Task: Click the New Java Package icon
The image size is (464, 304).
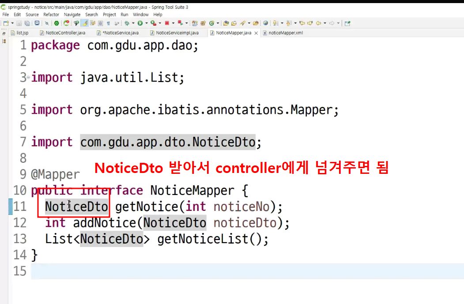Action: click(x=203, y=23)
